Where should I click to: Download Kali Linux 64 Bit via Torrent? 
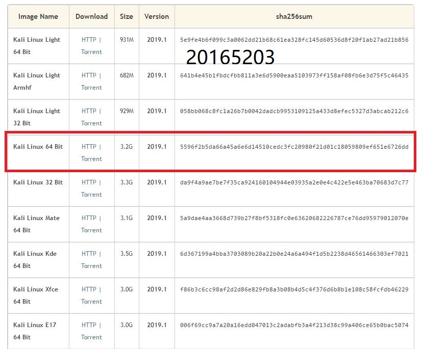(91, 159)
